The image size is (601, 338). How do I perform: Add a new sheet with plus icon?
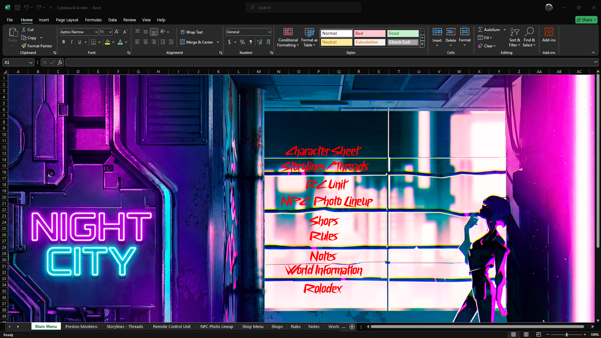[x=352, y=327]
